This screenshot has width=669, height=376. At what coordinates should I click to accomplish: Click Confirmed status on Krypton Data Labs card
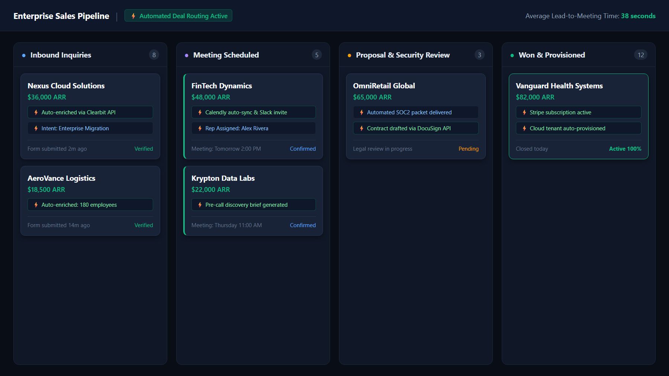(x=303, y=225)
